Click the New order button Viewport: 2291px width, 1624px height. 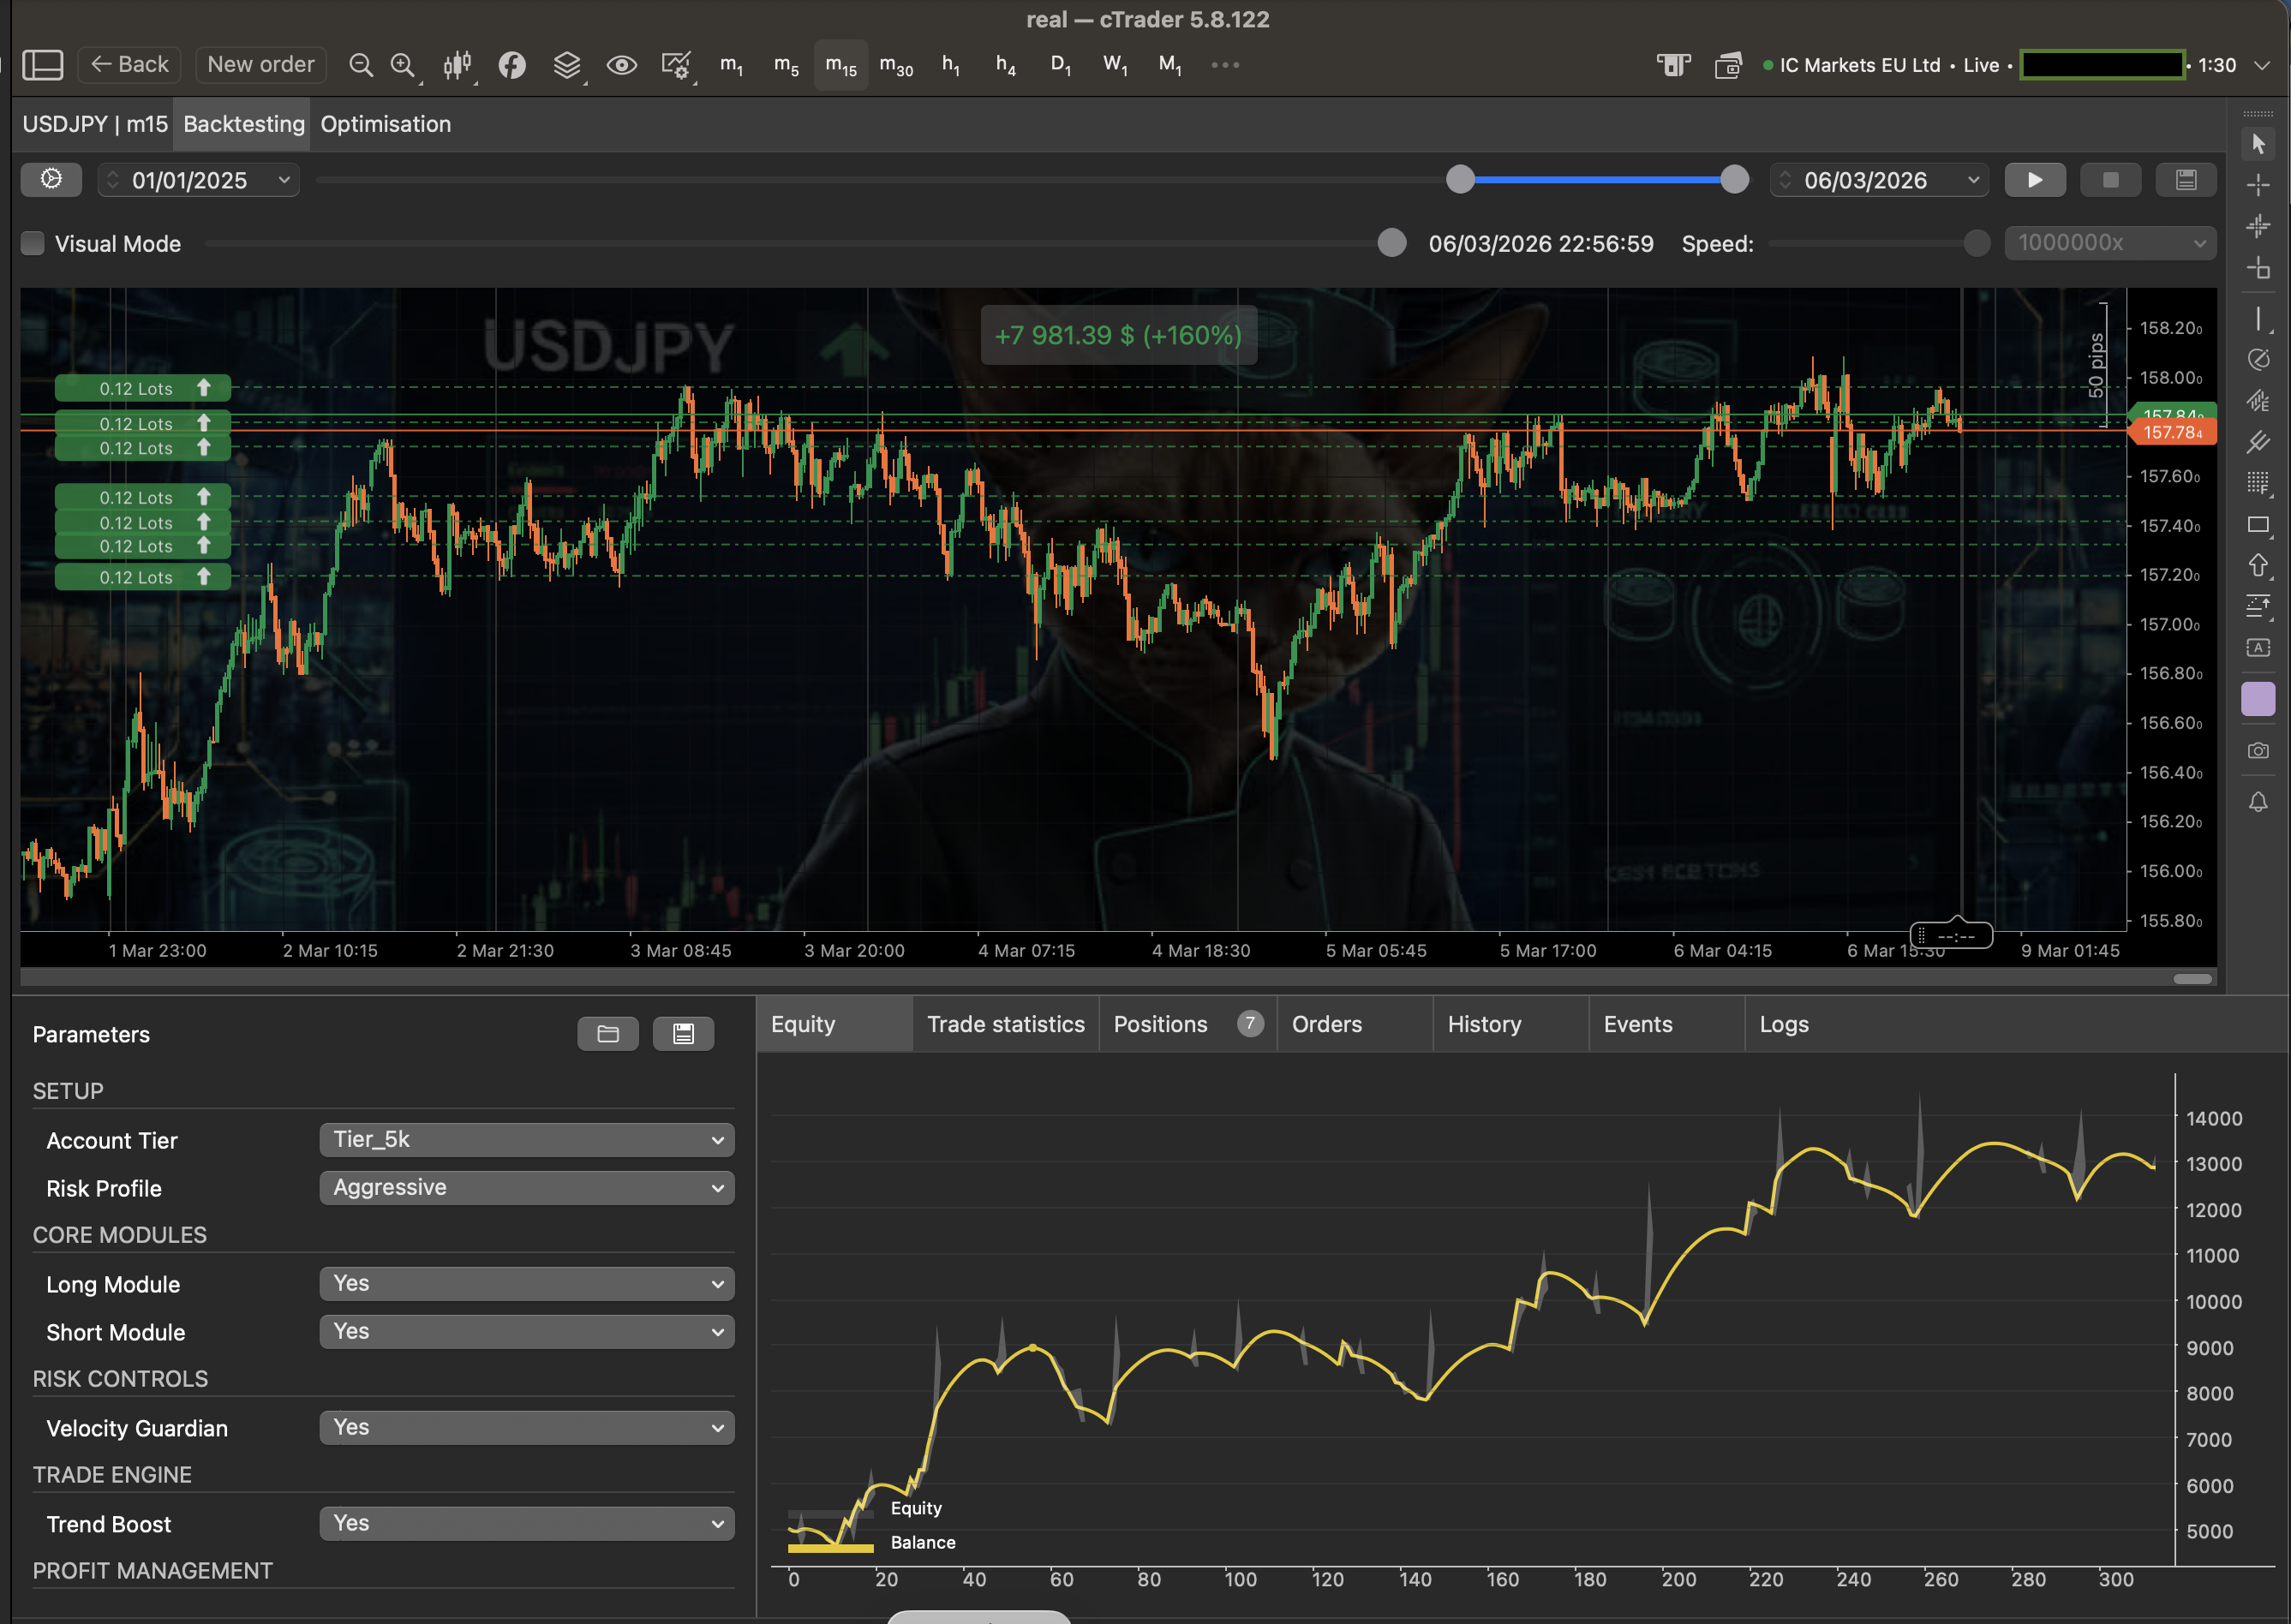coord(260,64)
